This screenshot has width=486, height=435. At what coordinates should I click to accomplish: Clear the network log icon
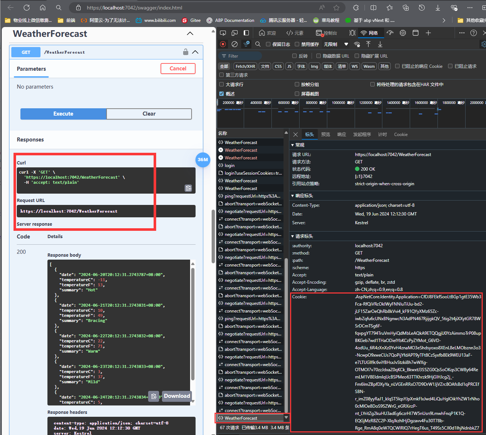point(235,44)
